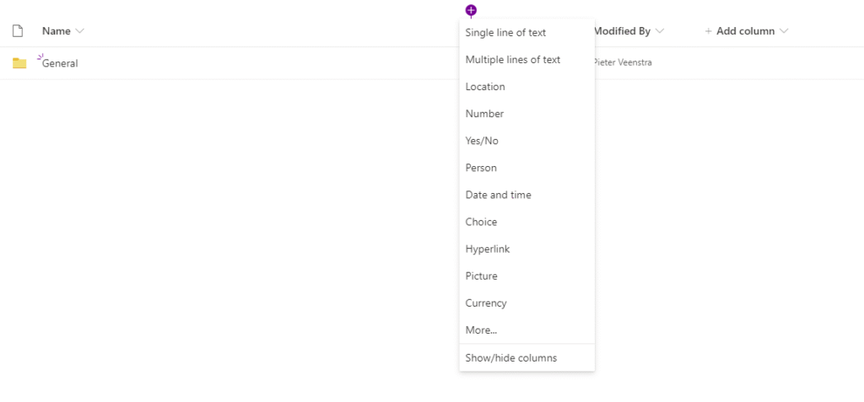864x402 pixels.
Task: Click the file type column icon
Action: tap(18, 31)
